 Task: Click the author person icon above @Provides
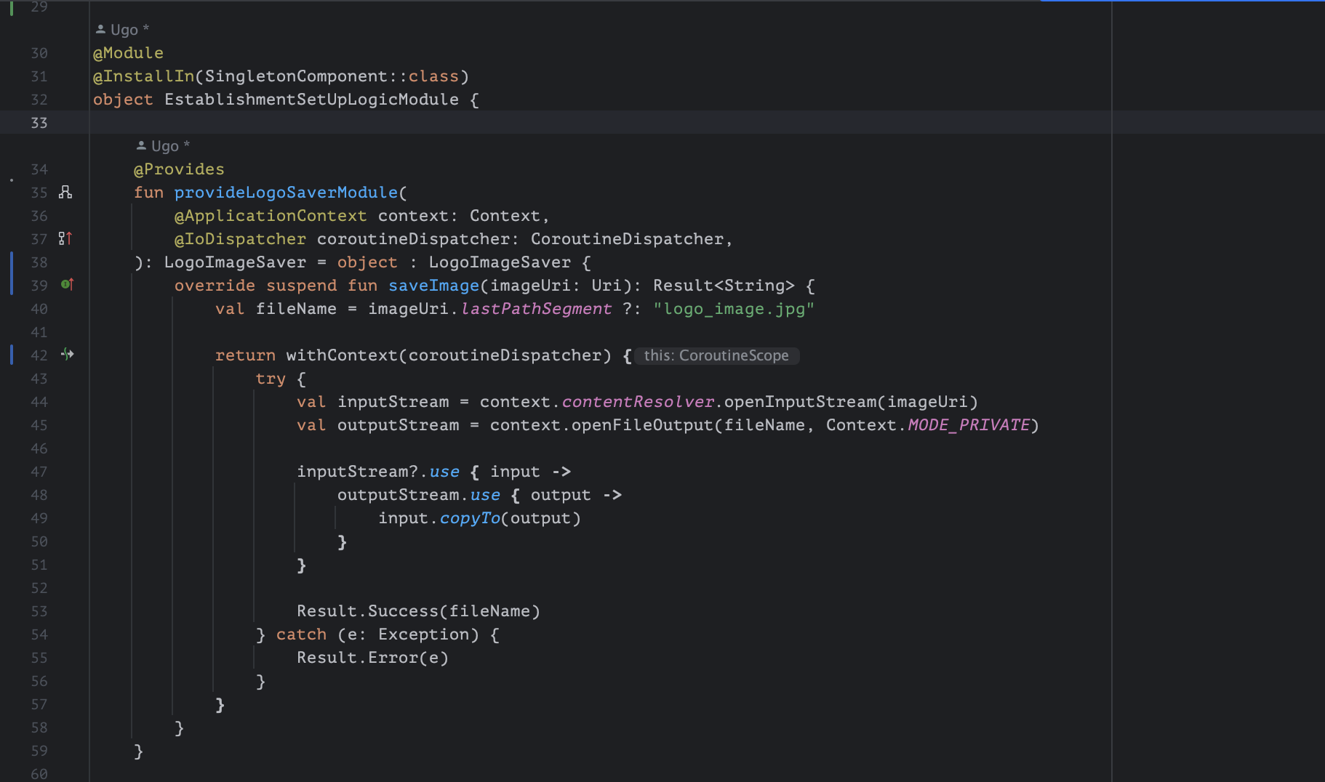141,145
